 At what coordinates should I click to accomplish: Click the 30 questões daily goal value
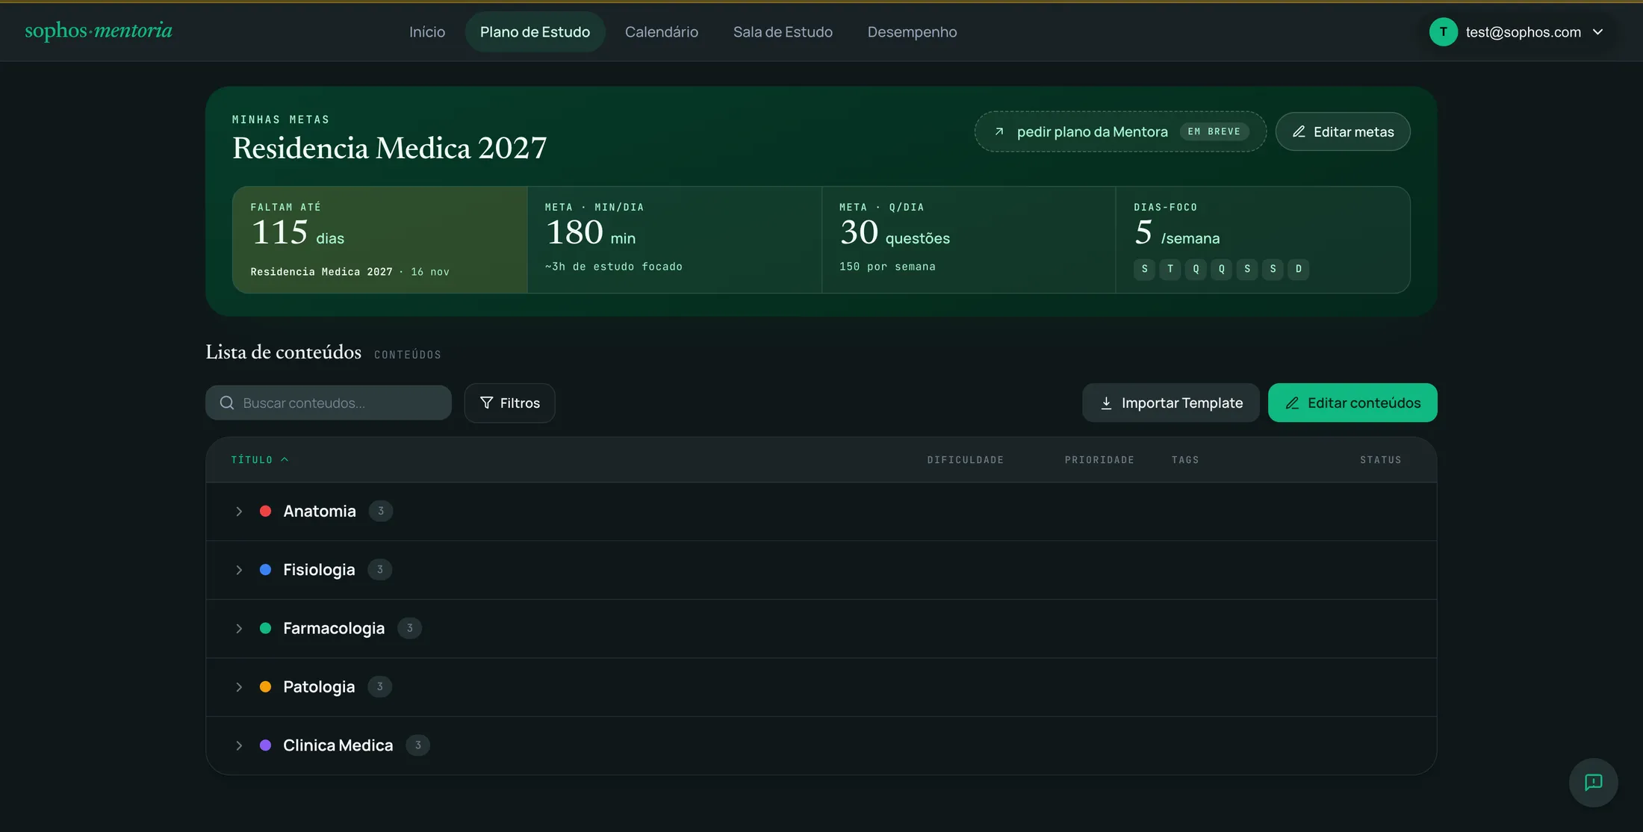[895, 233]
